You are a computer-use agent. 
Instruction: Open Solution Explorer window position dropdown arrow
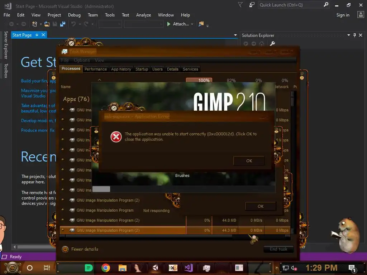tap(349, 35)
